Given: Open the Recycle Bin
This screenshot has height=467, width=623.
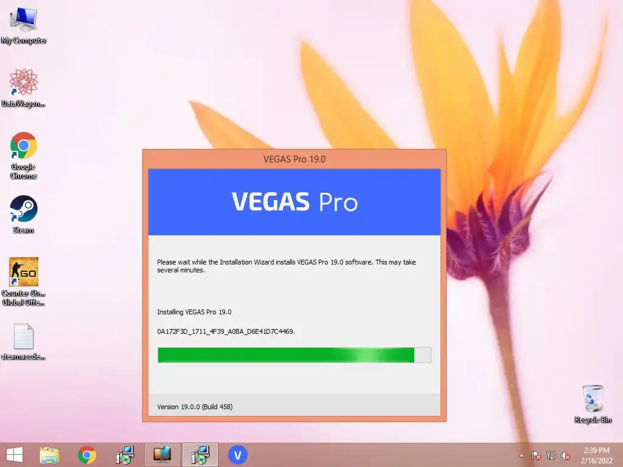Looking at the screenshot, I should pyautogui.click(x=593, y=404).
